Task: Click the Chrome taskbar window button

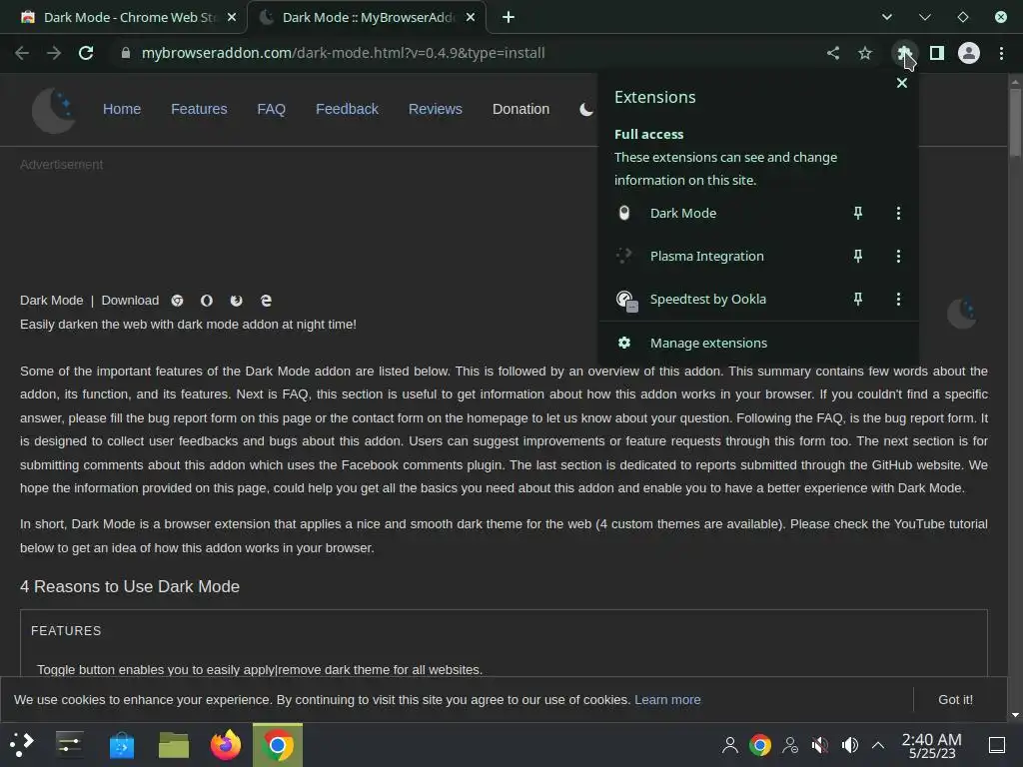Action: [x=278, y=745]
